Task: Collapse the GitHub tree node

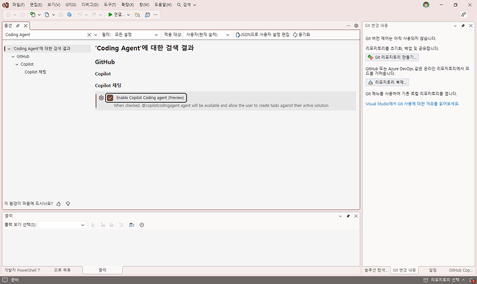Action: pos(13,57)
